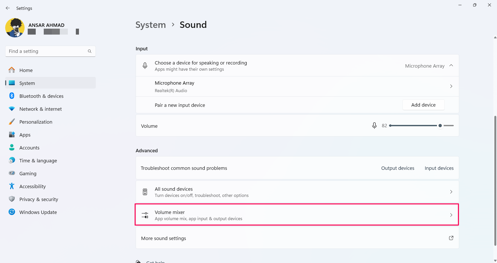Close the Settings window
Image resolution: width=497 pixels, height=263 pixels.
point(489,5)
